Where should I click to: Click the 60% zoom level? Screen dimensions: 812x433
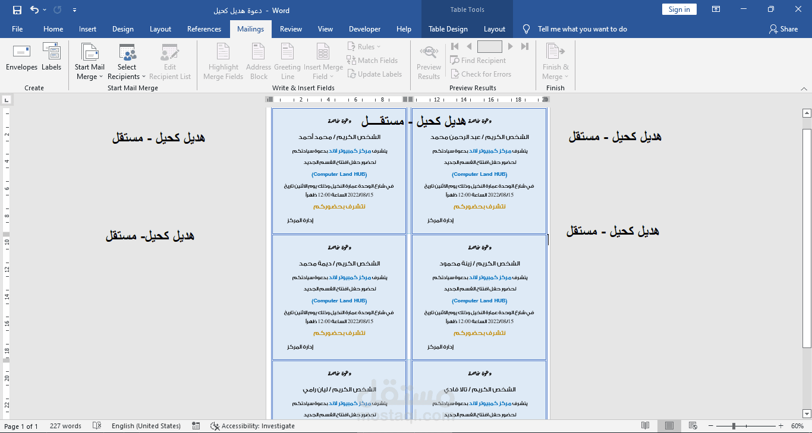(797, 426)
